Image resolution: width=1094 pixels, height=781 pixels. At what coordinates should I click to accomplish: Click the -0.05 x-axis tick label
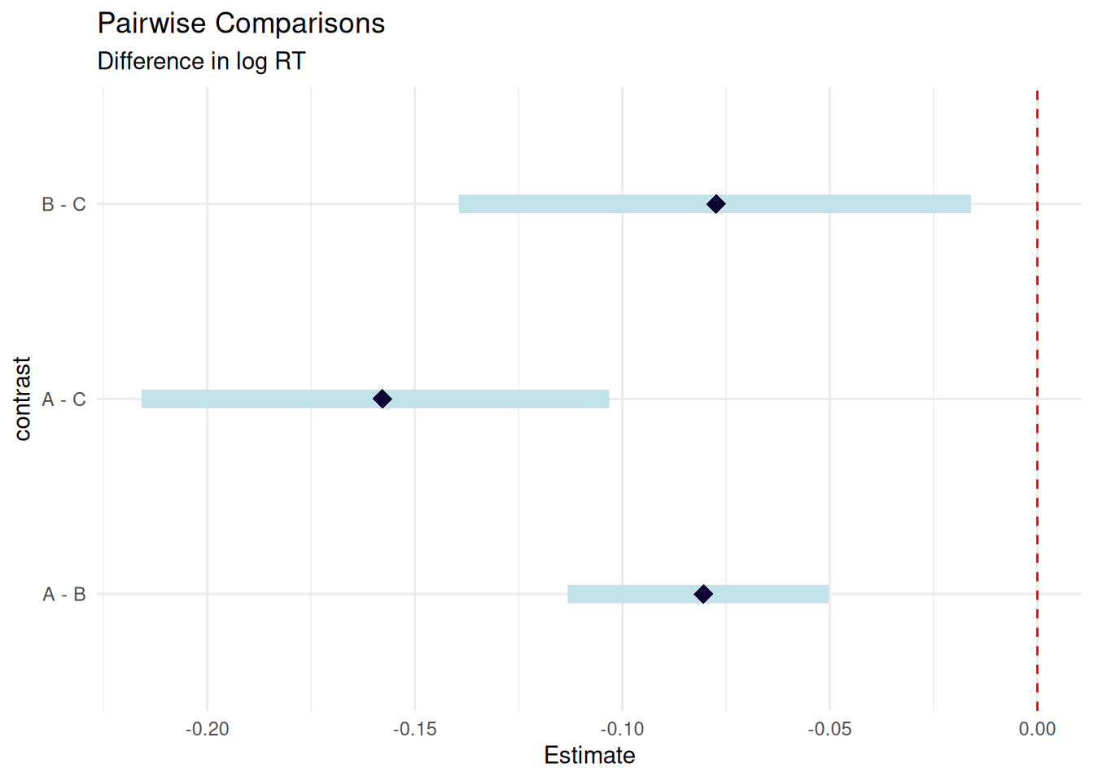829,729
